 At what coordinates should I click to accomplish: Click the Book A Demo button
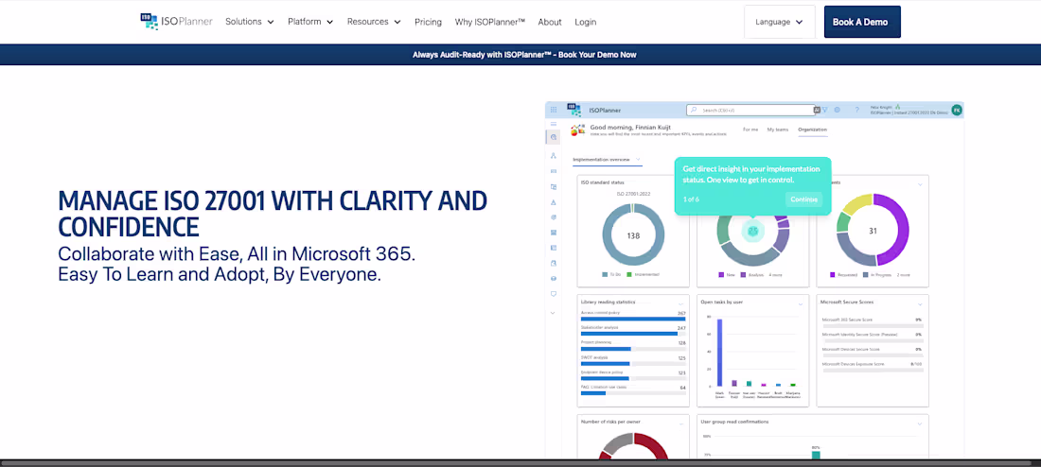(x=862, y=22)
